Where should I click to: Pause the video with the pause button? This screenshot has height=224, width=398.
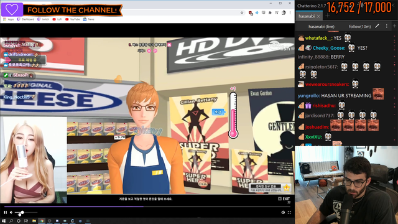click(6, 212)
